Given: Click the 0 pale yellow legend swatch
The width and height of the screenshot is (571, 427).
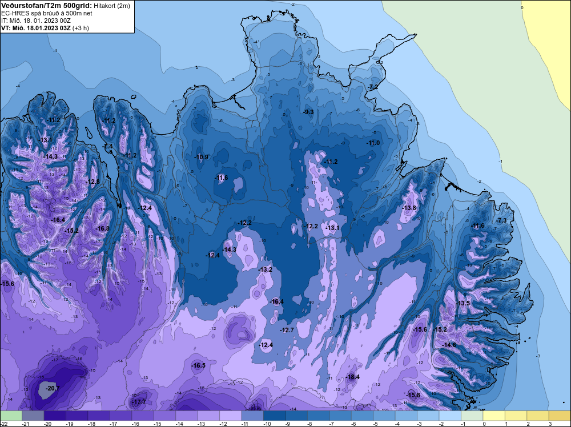Looking at the screenshot, I should click(494, 416).
